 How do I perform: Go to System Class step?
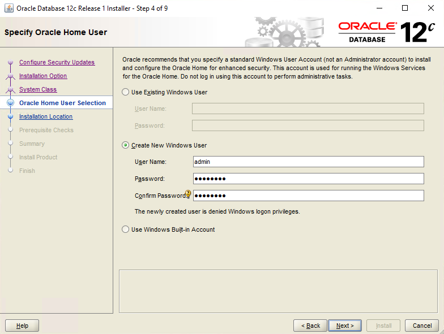pyautogui.click(x=38, y=89)
